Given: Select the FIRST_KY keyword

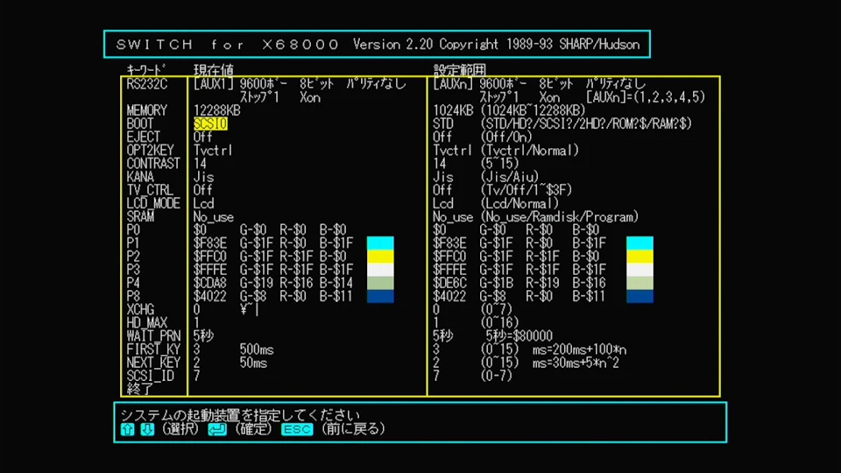Looking at the screenshot, I should (152, 349).
